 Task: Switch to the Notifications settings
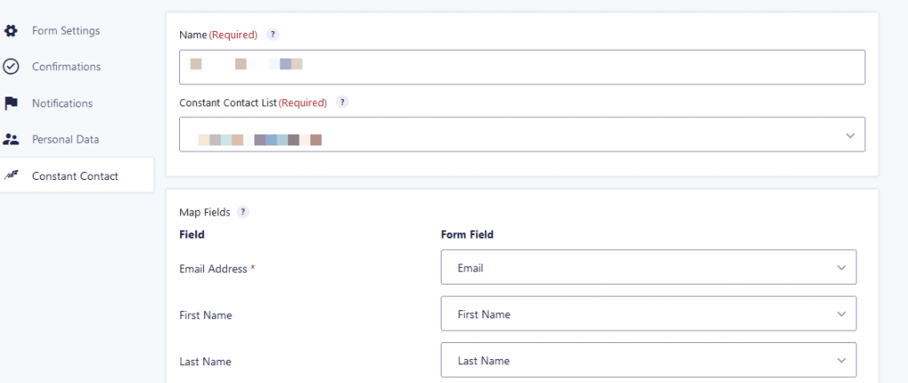62,103
